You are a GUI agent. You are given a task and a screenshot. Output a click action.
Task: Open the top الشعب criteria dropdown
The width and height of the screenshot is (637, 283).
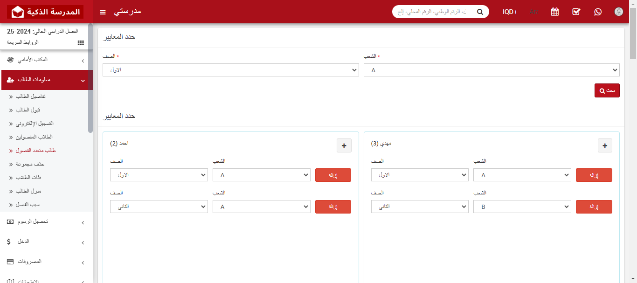coord(492,70)
